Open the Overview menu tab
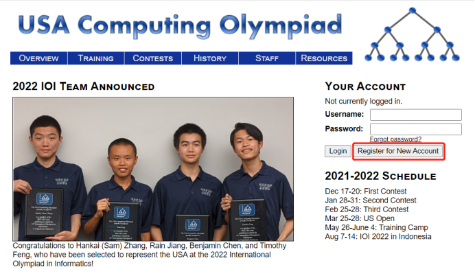This screenshot has width=475, height=276. (38, 58)
